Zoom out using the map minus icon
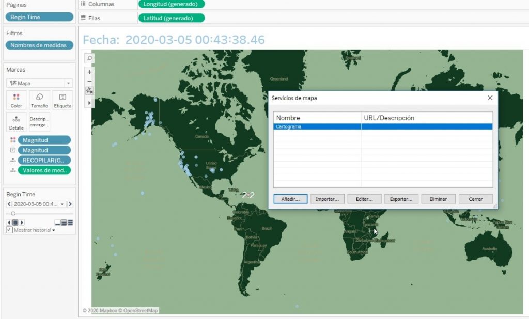 coord(89,81)
